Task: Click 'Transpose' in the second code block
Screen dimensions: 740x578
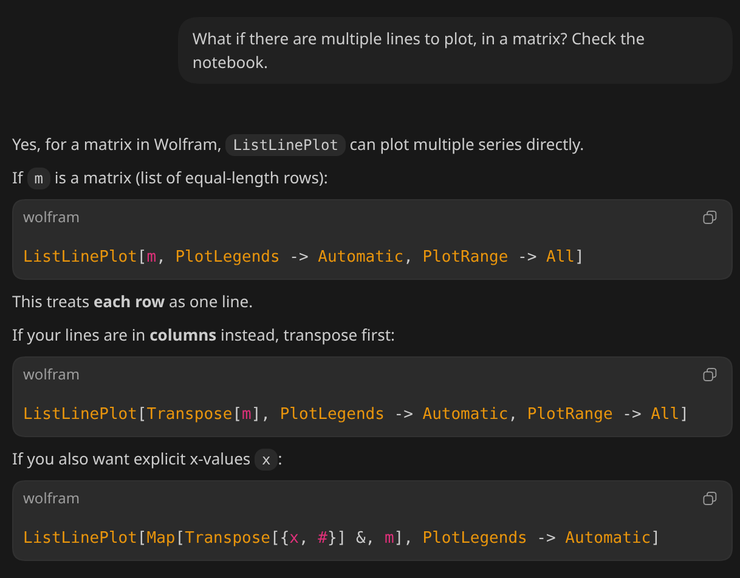Action: [190, 414]
